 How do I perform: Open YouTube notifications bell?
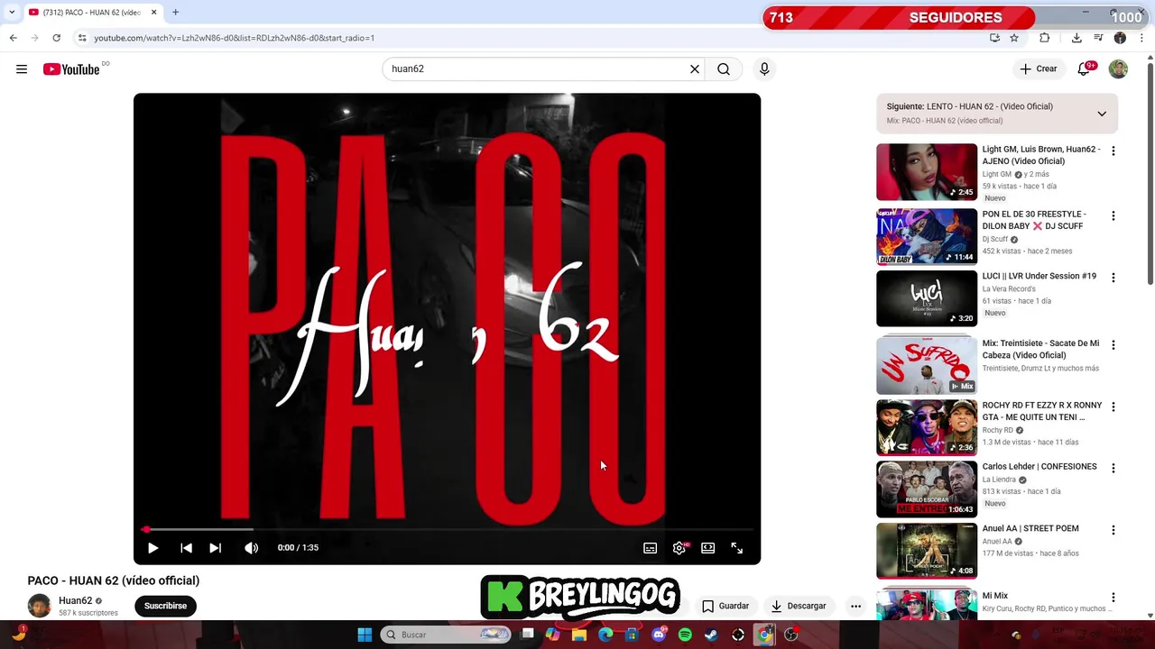(1084, 69)
